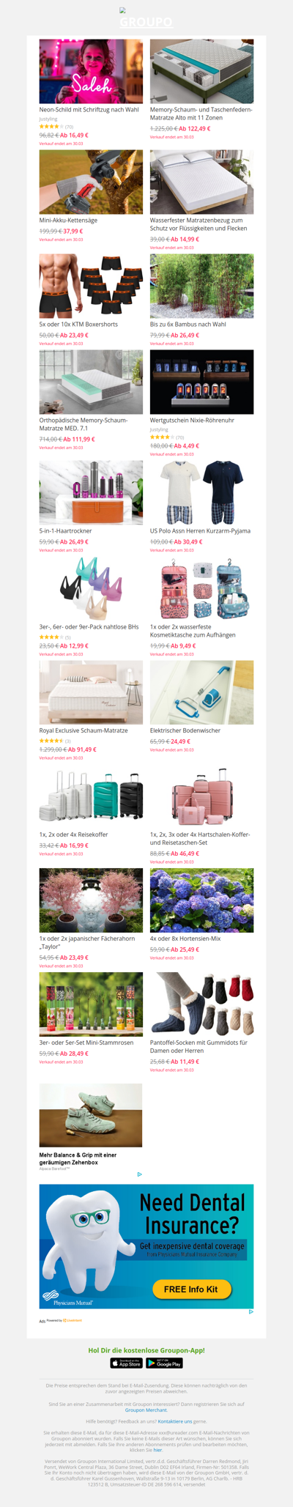Image resolution: width=293 pixels, height=1507 pixels.
Task: Click the 'hier' subscriptions link in the footer
Action: (x=157, y=1450)
